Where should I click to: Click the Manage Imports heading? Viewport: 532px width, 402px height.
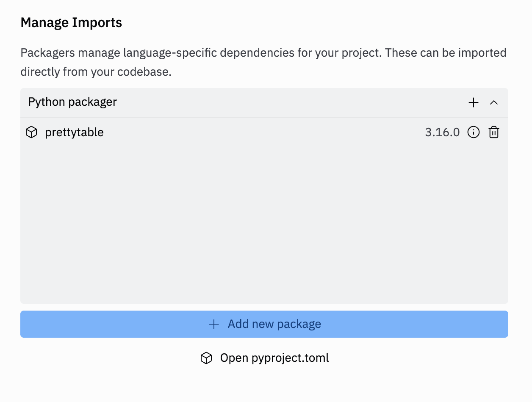pyautogui.click(x=71, y=22)
